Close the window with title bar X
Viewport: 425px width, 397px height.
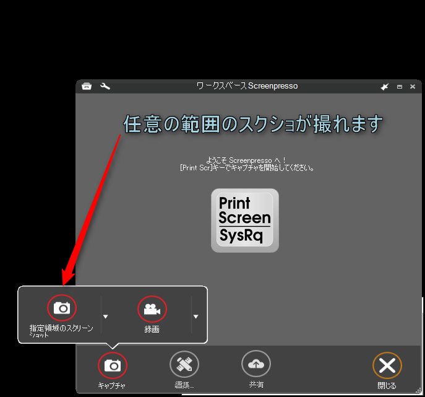[413, 86]
